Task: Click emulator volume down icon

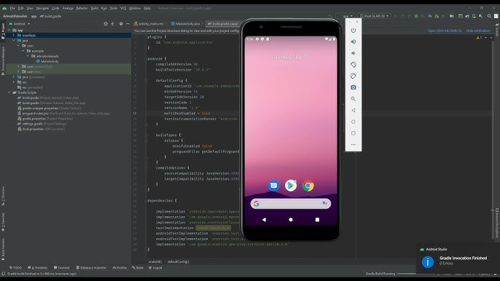Action: click(x=353, y=53)
